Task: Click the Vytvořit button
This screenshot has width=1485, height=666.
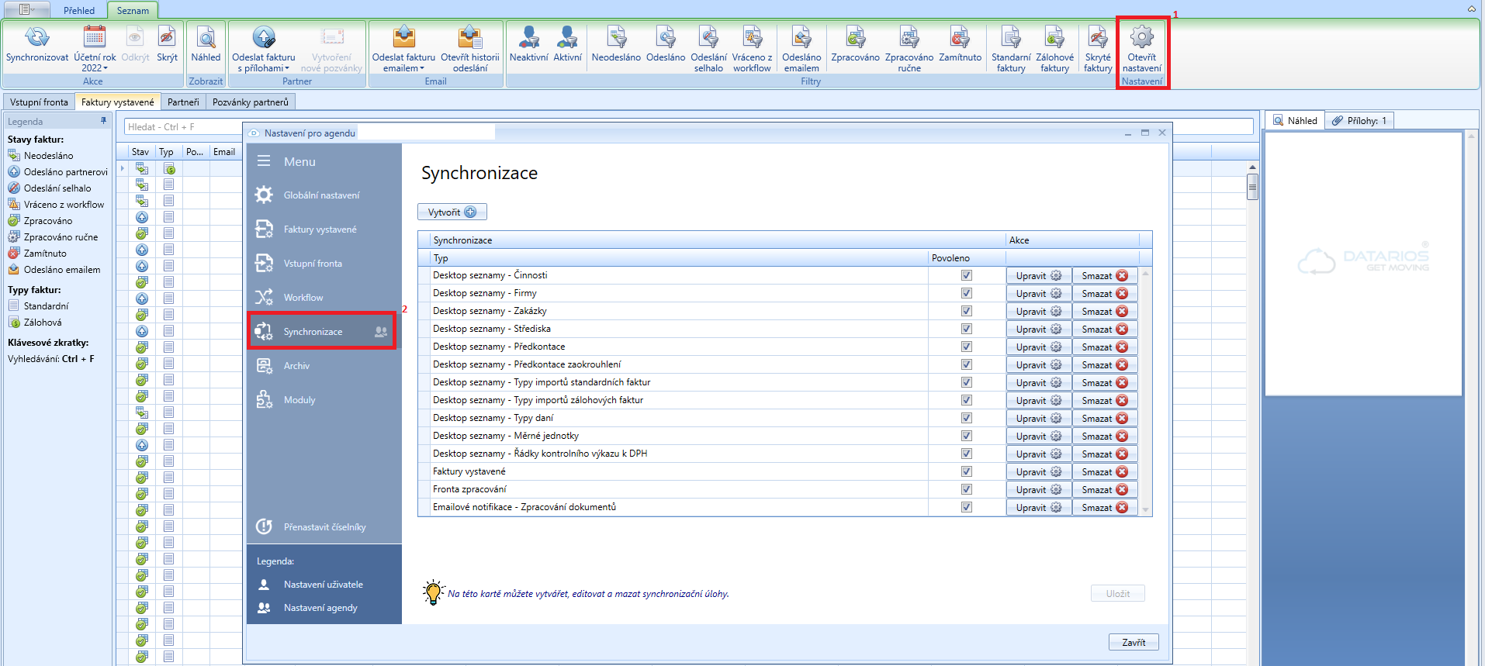Action: (452, 212)
